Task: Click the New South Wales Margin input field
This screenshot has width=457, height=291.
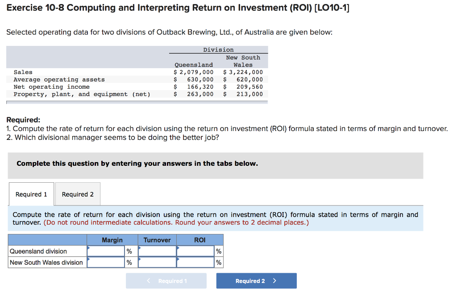Action: tap(106, 262)
